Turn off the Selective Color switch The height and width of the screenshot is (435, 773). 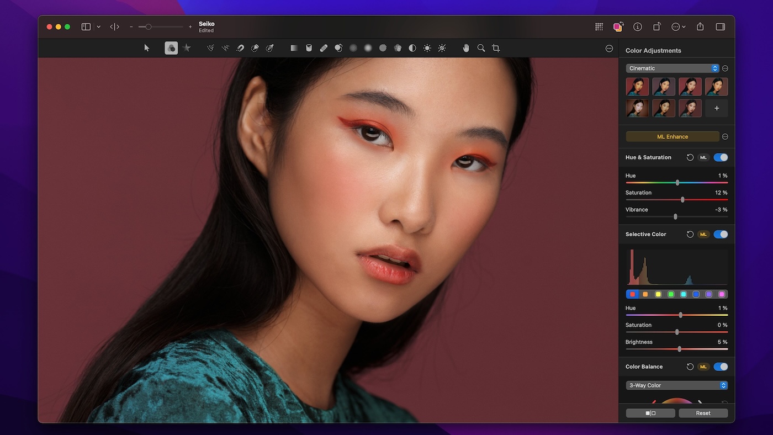click(721, 234)
